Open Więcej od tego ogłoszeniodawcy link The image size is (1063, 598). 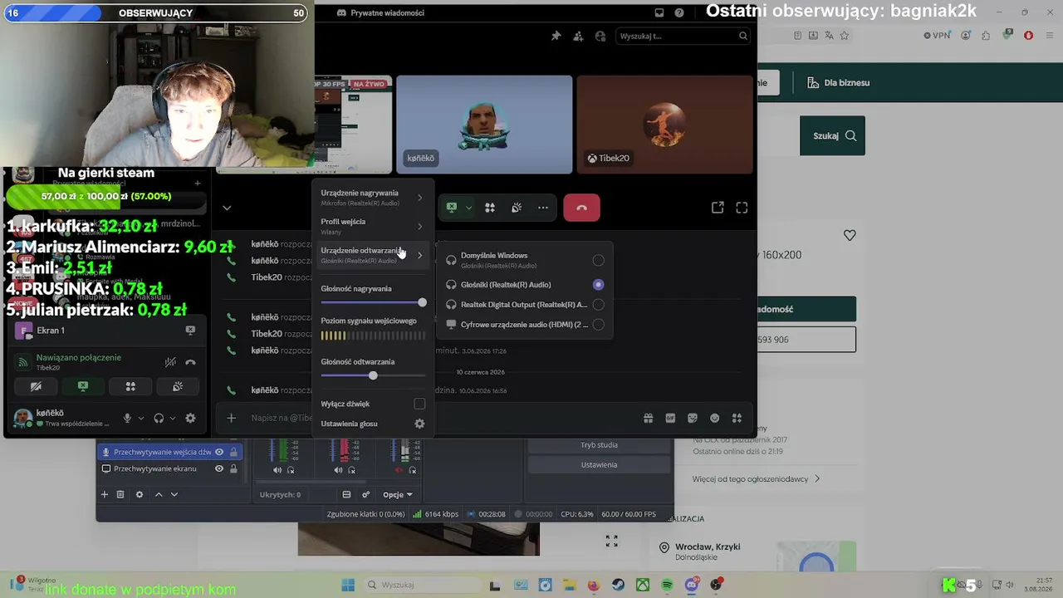[x=757, y=479]
